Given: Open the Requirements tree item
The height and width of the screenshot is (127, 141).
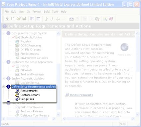Looking at the screenshot, I should point(29,91).
